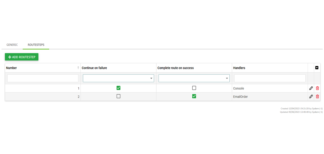Sort by Continue on failure column header
Viewport: 324px width, 154px height.
point(94,68)
